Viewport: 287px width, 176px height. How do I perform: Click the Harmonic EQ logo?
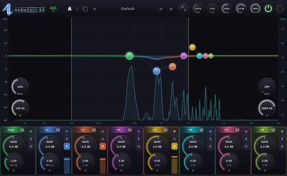coord(23,9)
